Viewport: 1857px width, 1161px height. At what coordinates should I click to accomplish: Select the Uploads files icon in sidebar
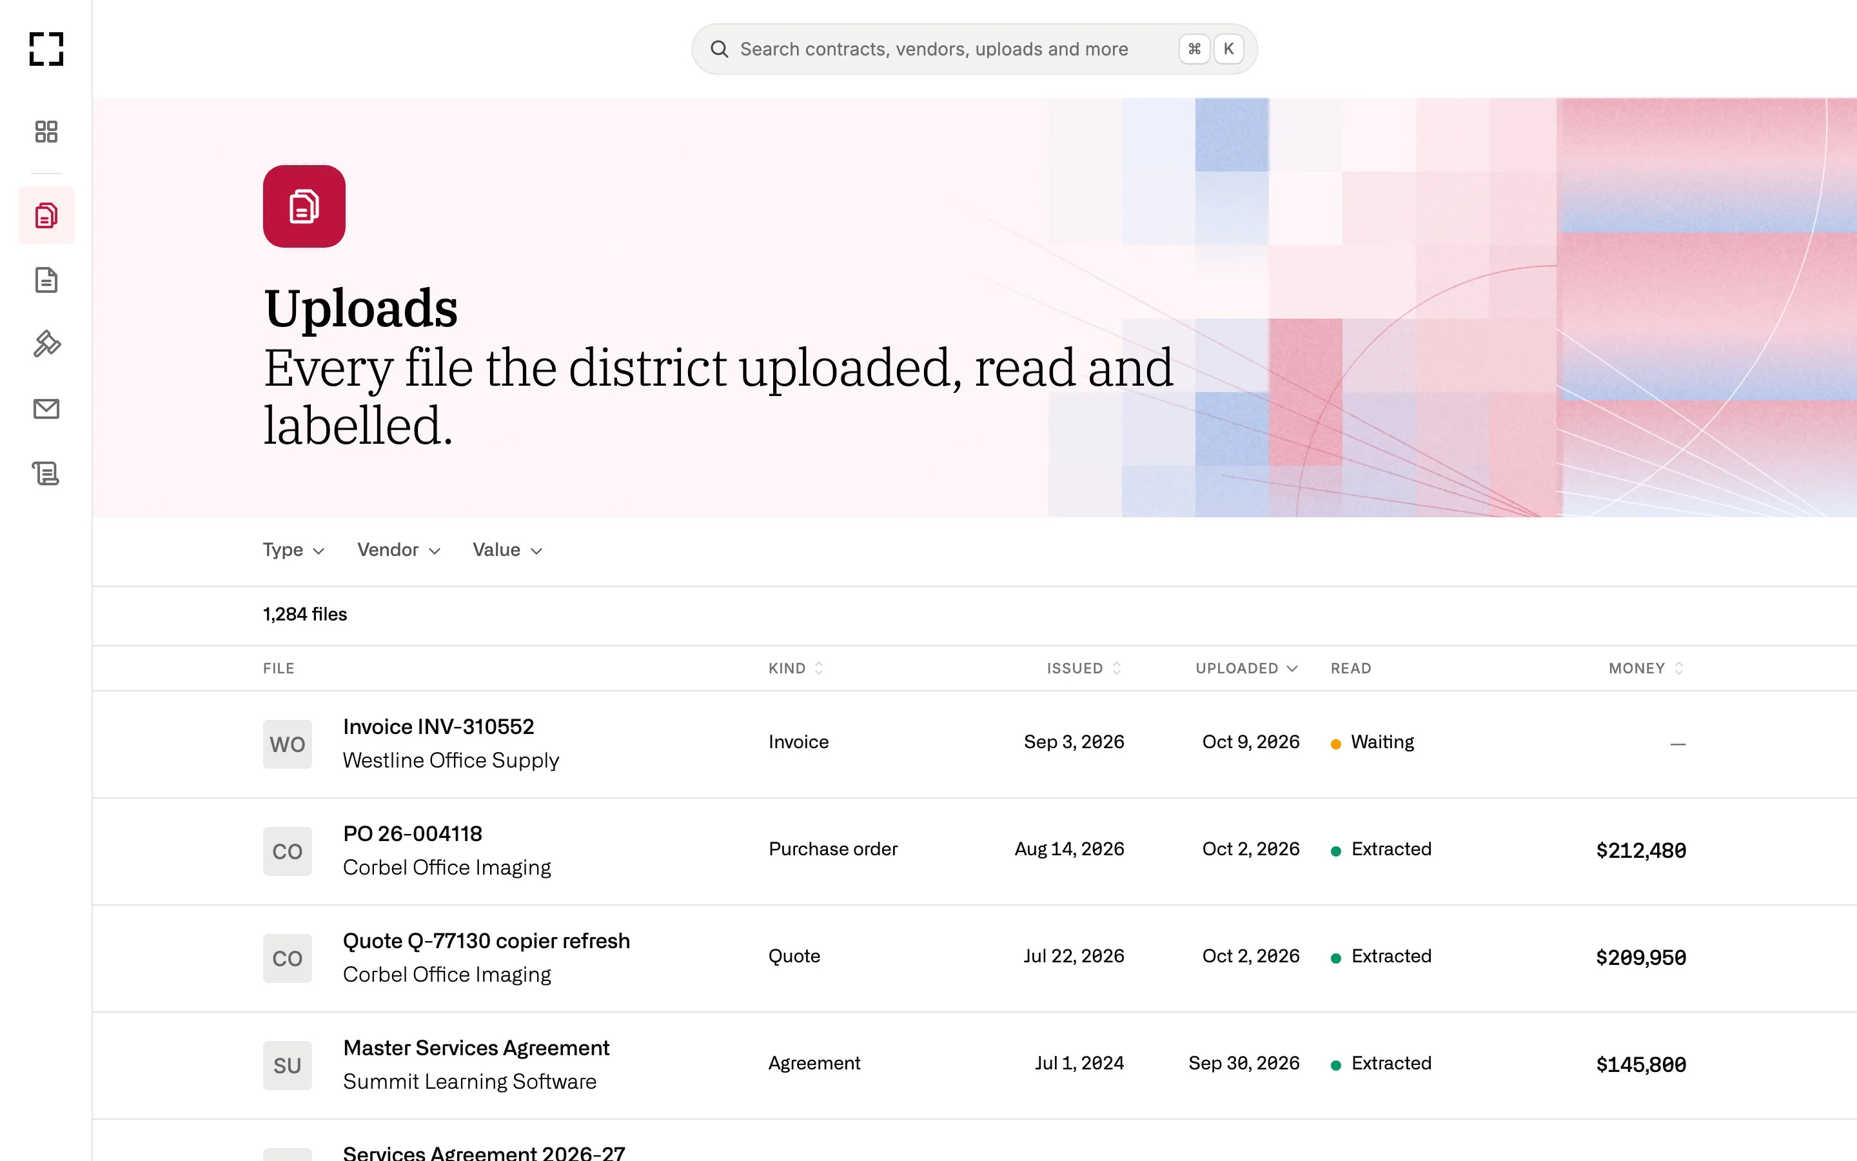tap(46, 216)
